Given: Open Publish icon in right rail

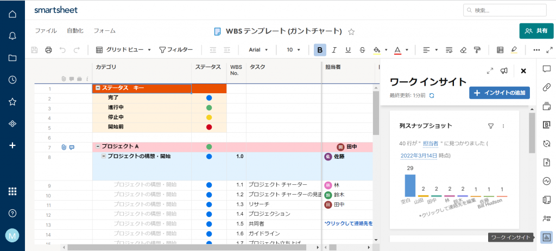Looking at the screenshot, I should coord(546,162).
